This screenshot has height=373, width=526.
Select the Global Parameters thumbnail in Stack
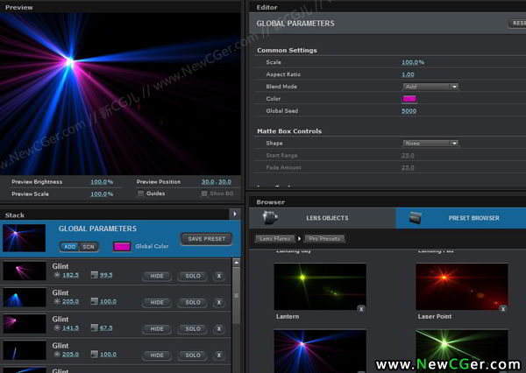(x=25, y=238)
